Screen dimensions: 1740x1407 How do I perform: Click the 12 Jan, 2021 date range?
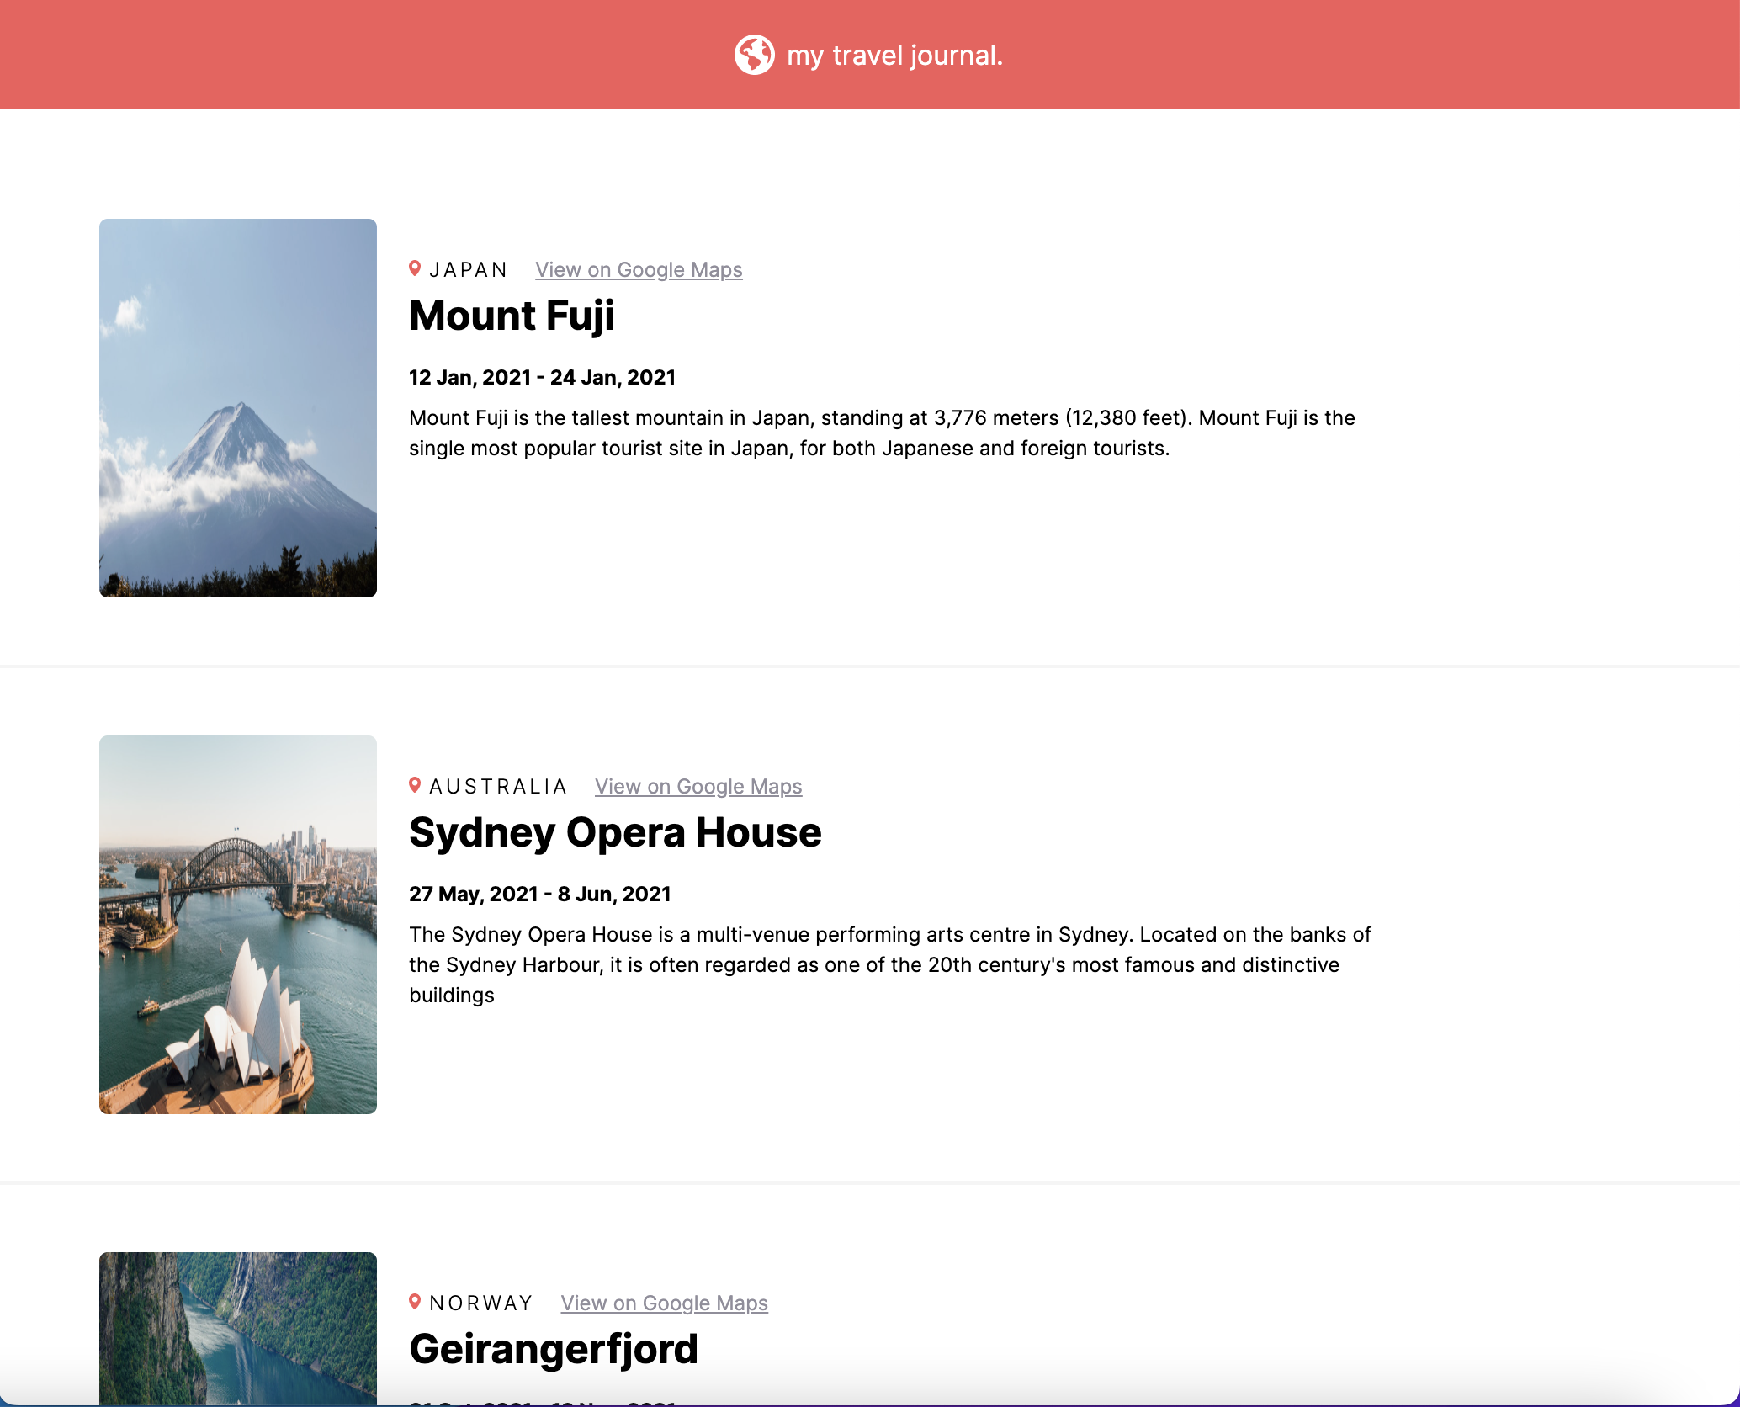tap(542, 378)
